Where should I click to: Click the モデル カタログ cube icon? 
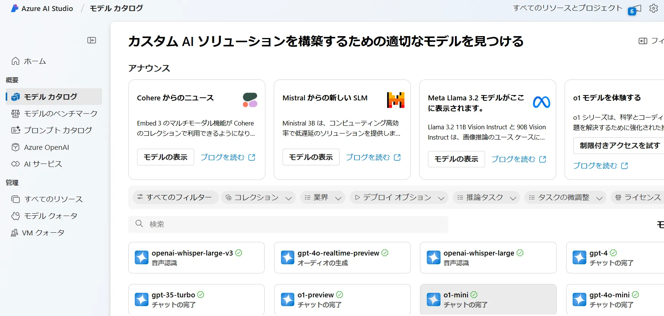tap(16, 97)
